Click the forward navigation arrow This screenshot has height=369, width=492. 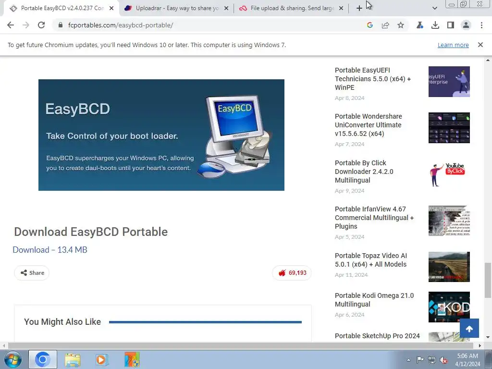(x=26, y=25)
